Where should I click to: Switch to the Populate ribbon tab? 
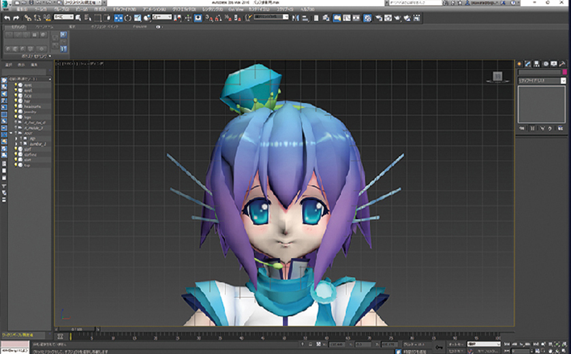pos(140,27)
